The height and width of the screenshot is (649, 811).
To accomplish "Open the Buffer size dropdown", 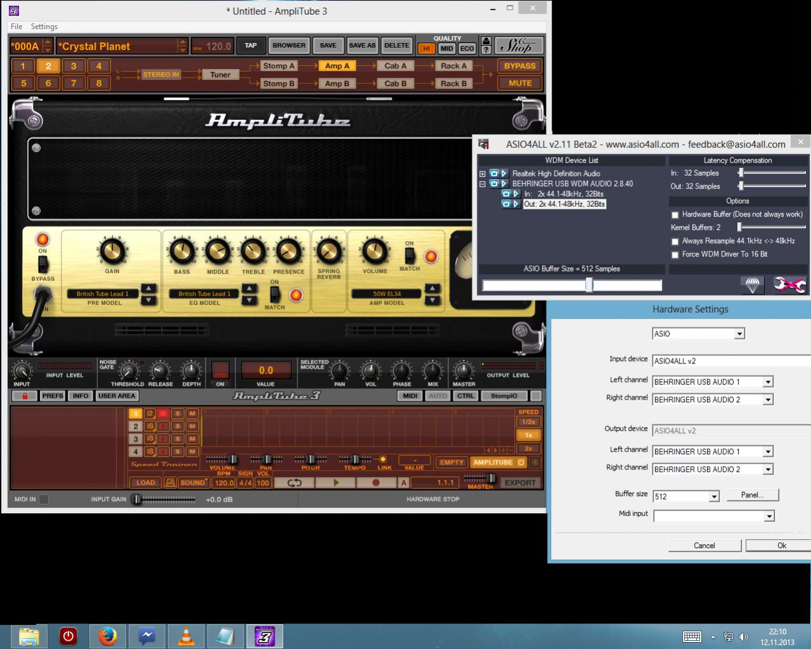I will 714,496.
